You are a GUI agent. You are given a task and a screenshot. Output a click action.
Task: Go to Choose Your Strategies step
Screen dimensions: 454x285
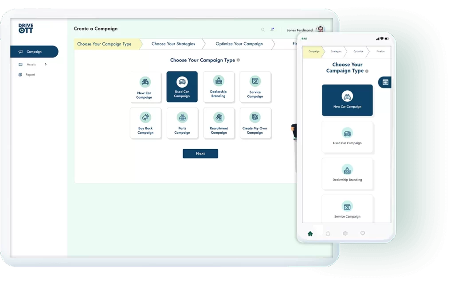click(173, 44)
